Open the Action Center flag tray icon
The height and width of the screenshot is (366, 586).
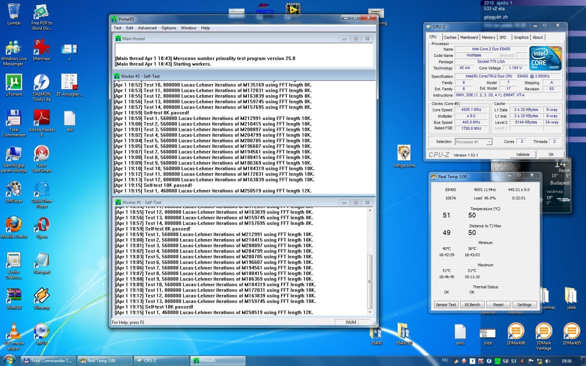pyautogui.click(x=531, y=361)
